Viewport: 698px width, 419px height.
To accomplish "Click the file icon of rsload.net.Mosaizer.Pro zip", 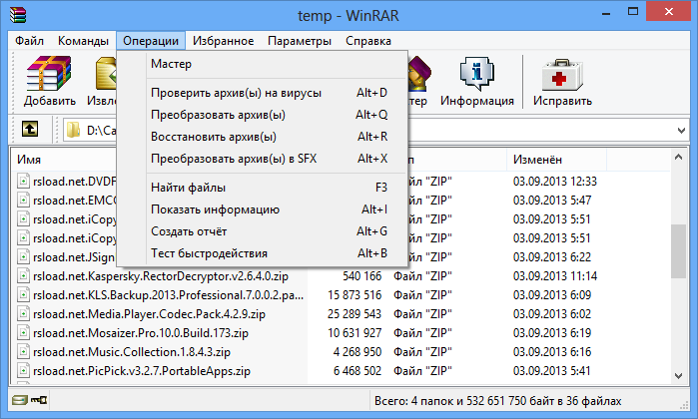I will pyautogui.click(x=23, y=333).
